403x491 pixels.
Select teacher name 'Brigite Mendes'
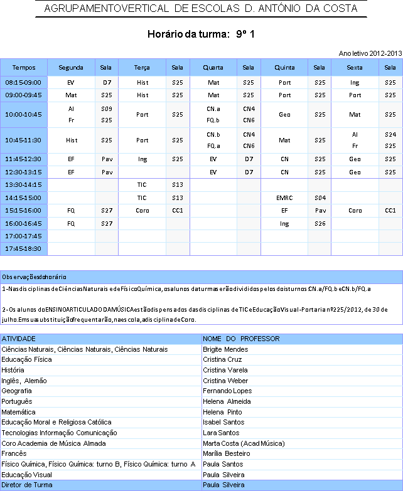(225, 349)
